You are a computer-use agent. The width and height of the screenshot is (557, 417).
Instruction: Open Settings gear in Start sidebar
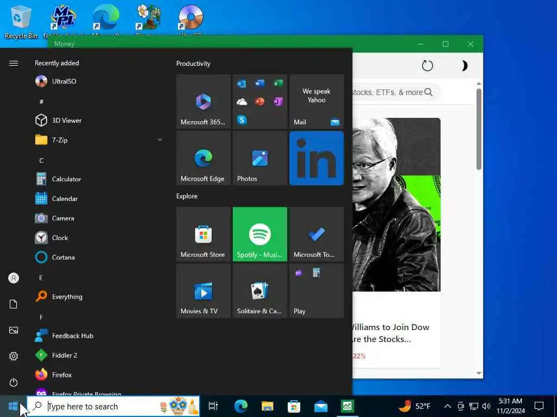[14, 356]
